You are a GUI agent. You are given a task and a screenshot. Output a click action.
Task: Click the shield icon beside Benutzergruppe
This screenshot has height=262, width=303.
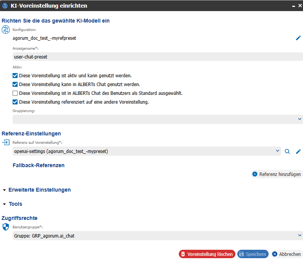pyautogui.click(x=6, y=227)
